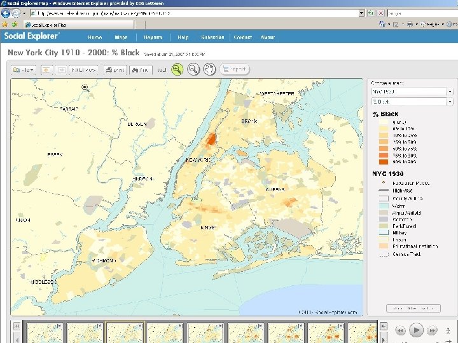Click the print map button
This screenshot has height=343, width=458.
click(x=115, y=70)
